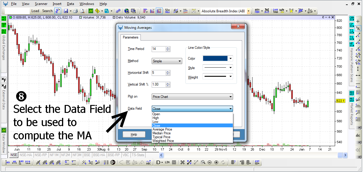Open the GLOBAL exchange icon
The width and height of the screenshot is (363, 172).
coord(4,31)
